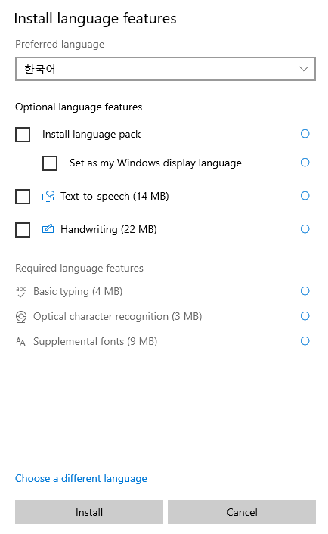Tick the Text-to-speech (14 MB) checkbox
Image resolution: width=328 pixels, height=534 pixels.
[x=23, y=197]
